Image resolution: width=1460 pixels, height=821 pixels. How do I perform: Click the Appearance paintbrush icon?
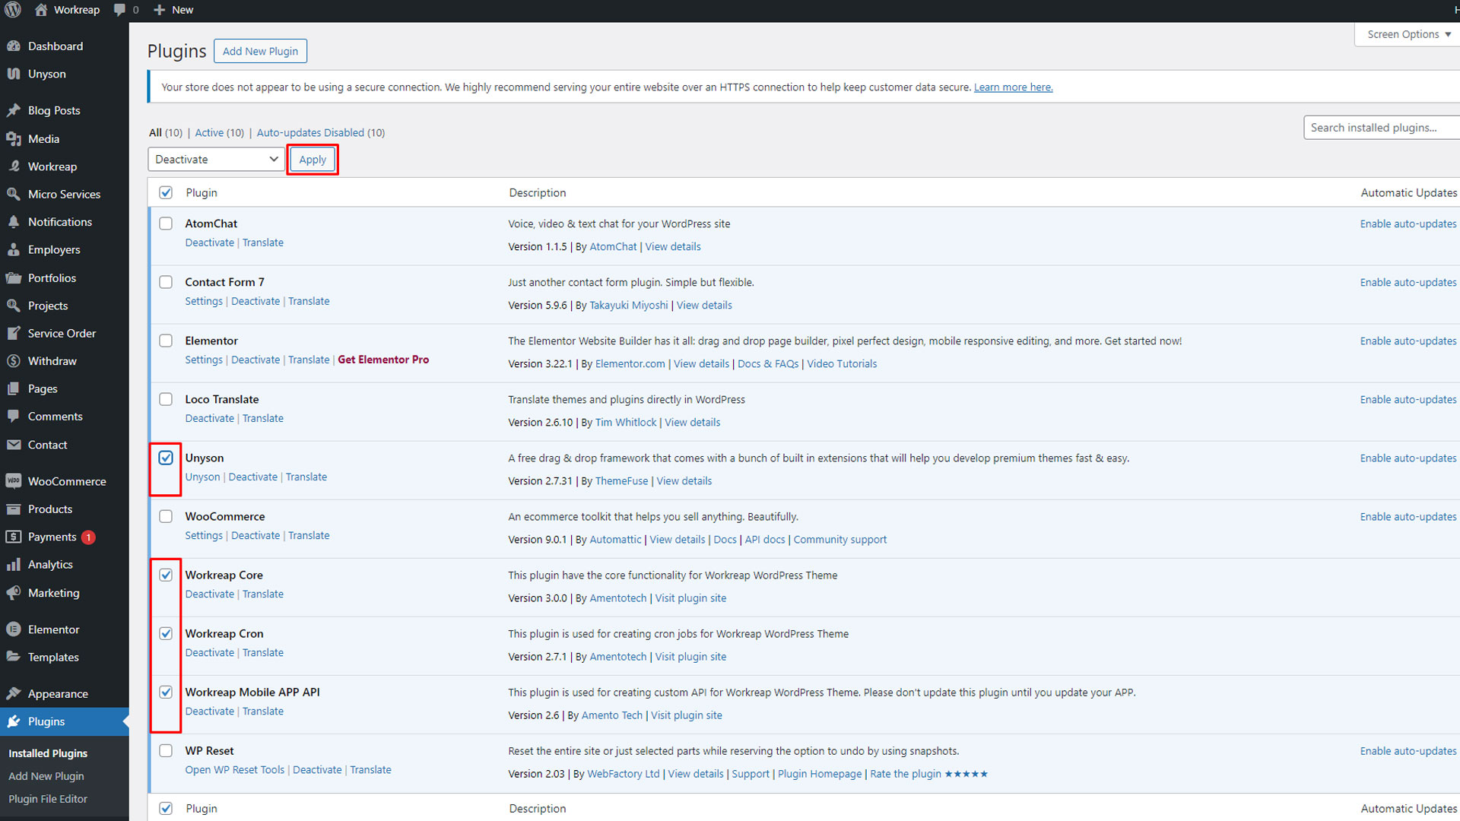click(x=13, y=693)
